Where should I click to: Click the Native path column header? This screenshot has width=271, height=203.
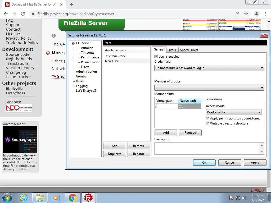tap(189, 101)
